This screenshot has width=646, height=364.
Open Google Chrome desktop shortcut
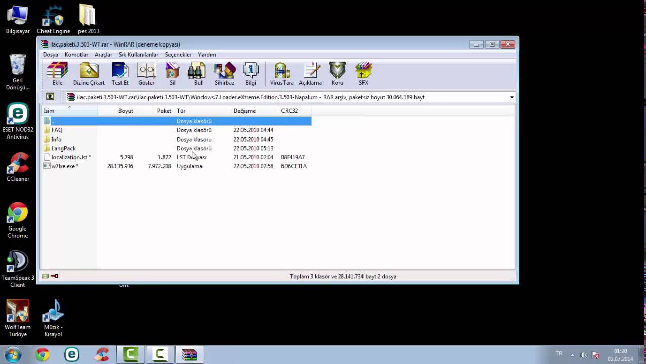18,220
